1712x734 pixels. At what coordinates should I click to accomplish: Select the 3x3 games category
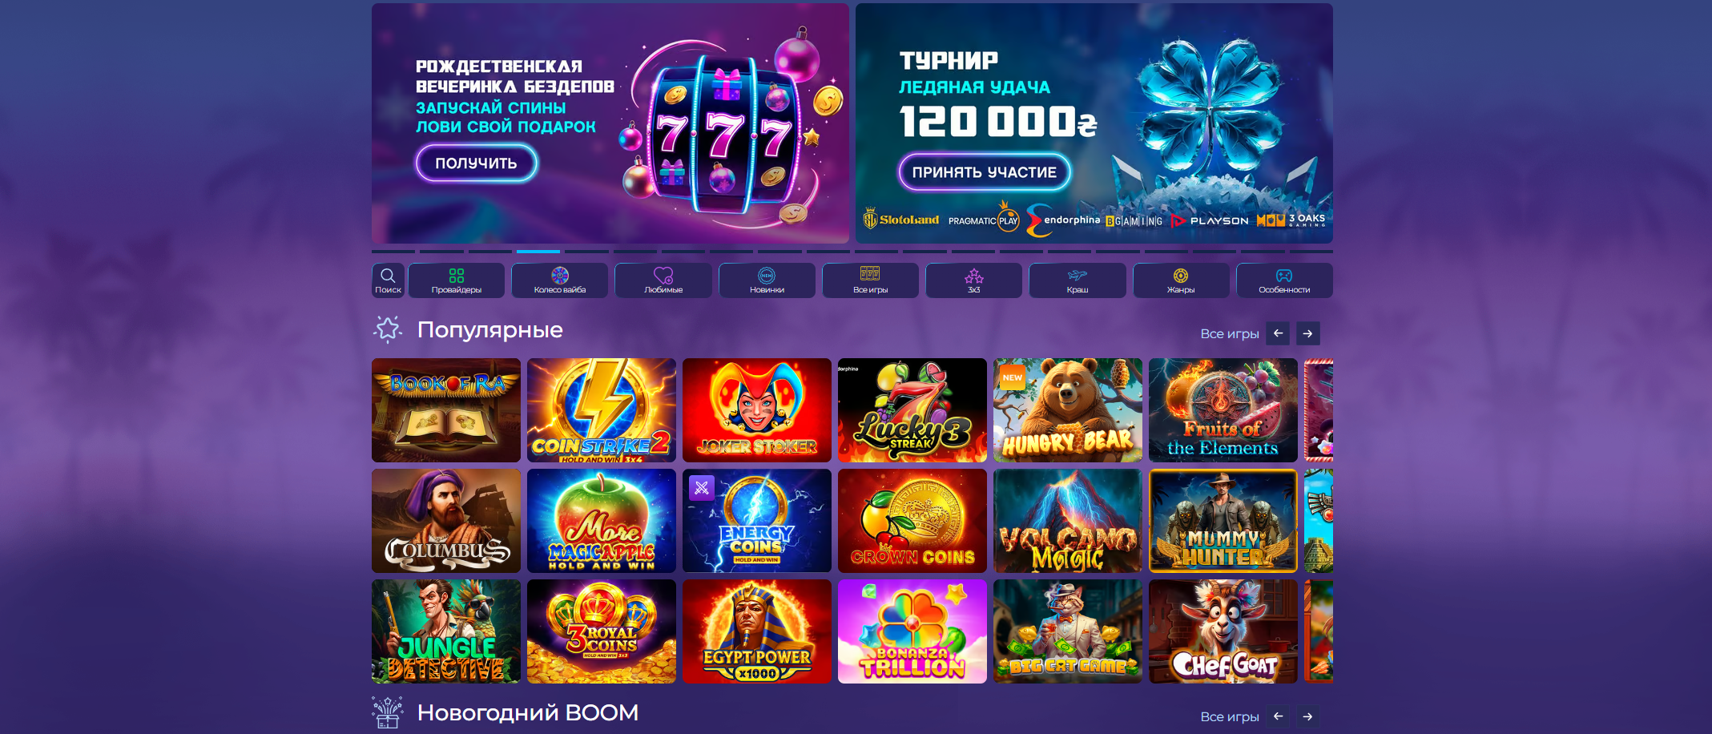tap(974, 280)
